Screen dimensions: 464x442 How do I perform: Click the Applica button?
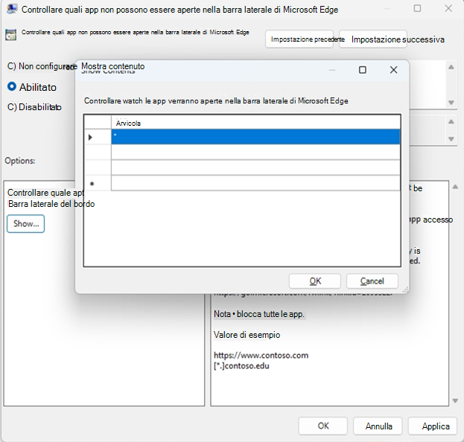(435, 426)
